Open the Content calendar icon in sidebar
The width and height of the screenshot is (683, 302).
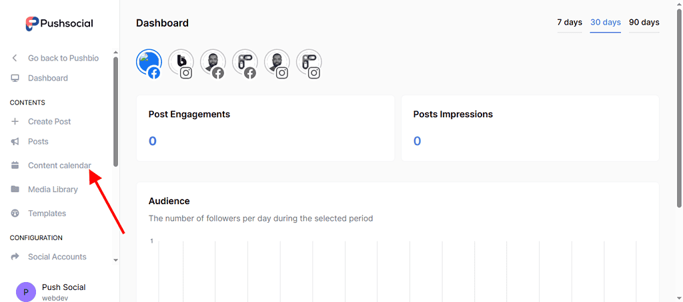(x=15, y=166)
